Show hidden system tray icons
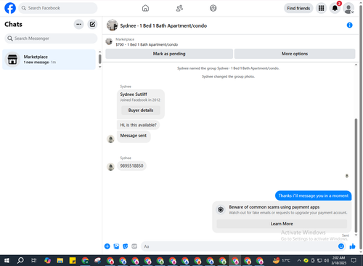363x266 pixels. pos(299,261)
